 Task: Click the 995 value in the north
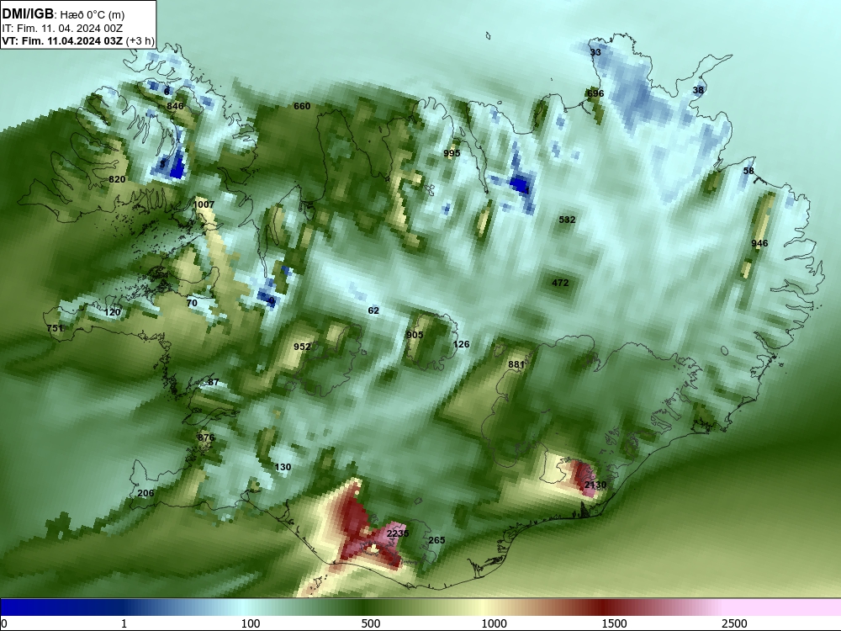point(452,153)
